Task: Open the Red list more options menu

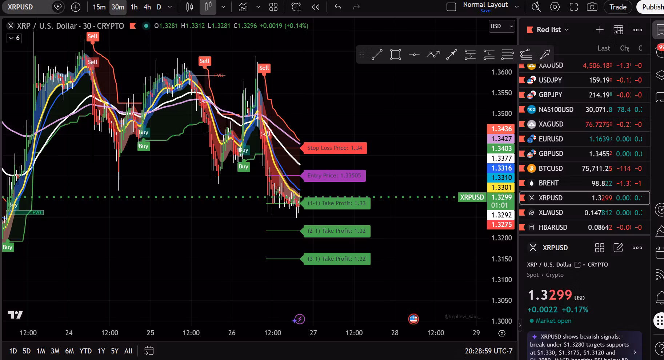Action: (x=637, y=30)
